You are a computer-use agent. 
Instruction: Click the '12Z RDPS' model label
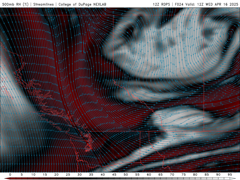(161, 4)
